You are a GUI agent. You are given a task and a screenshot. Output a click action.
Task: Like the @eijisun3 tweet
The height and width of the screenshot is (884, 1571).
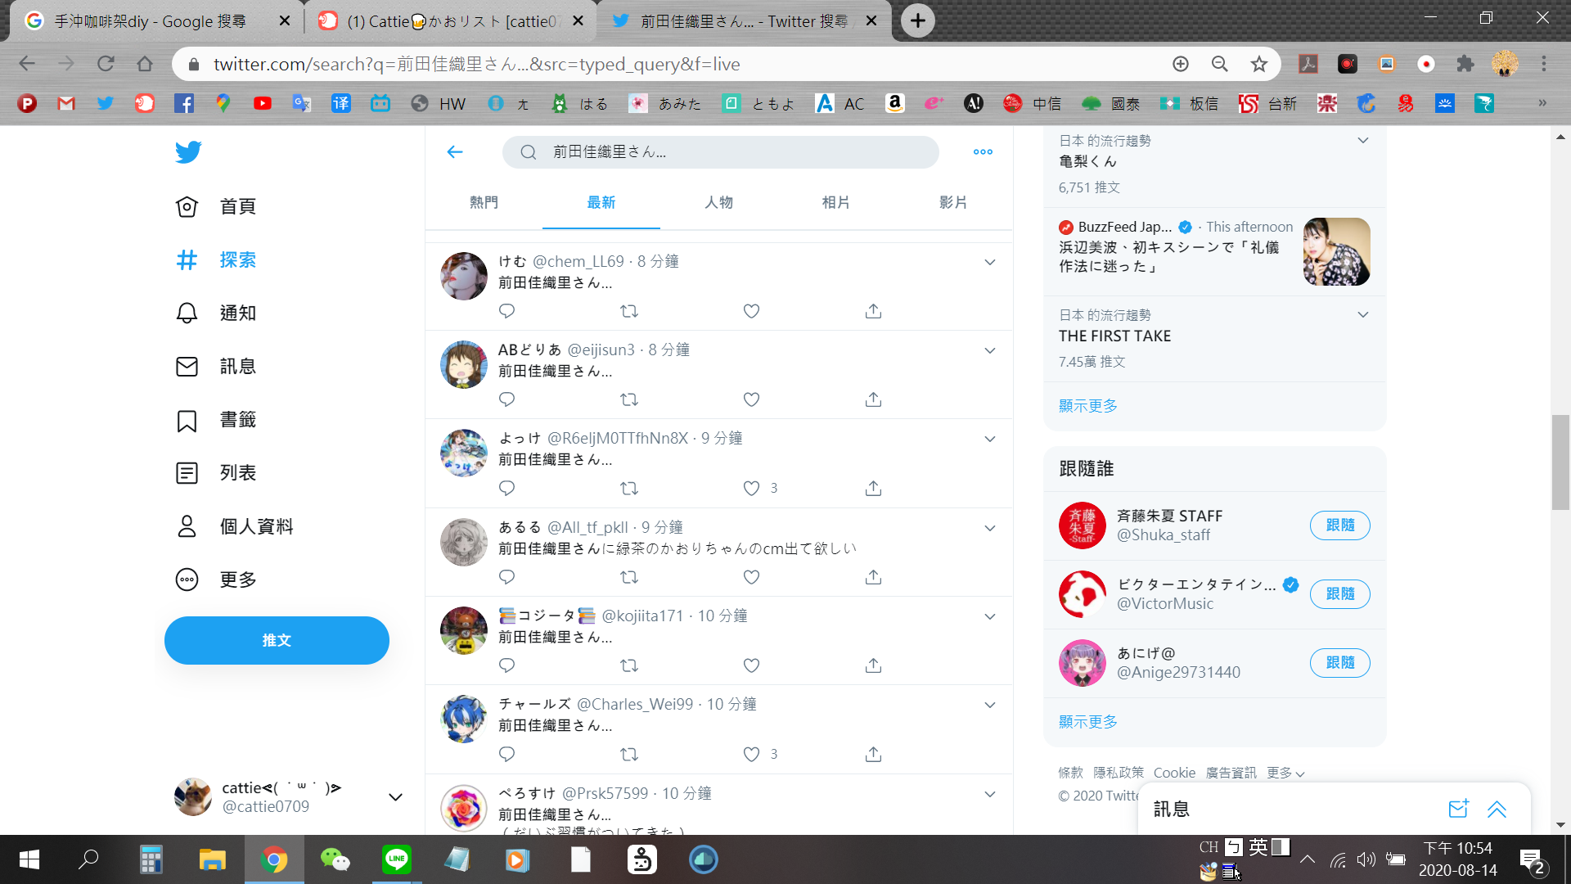click(751, 399)
